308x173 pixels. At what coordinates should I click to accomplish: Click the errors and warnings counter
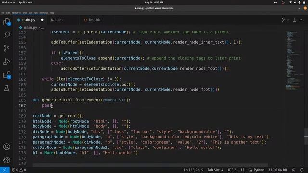pyautogui.click(x=19, y=170)
